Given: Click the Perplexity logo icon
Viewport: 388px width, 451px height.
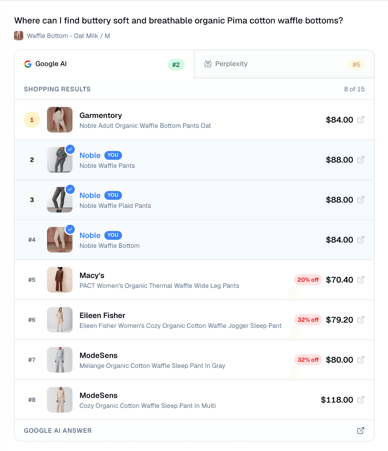Looking at the screenshot, I should 208,64.
